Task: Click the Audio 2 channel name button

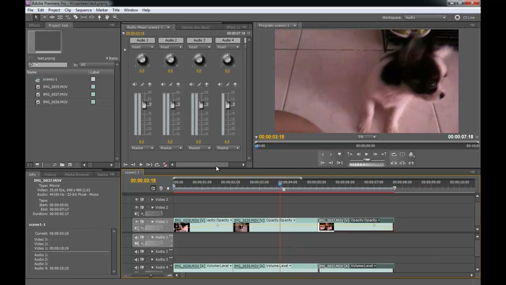Action: click(x=171, y=40)
